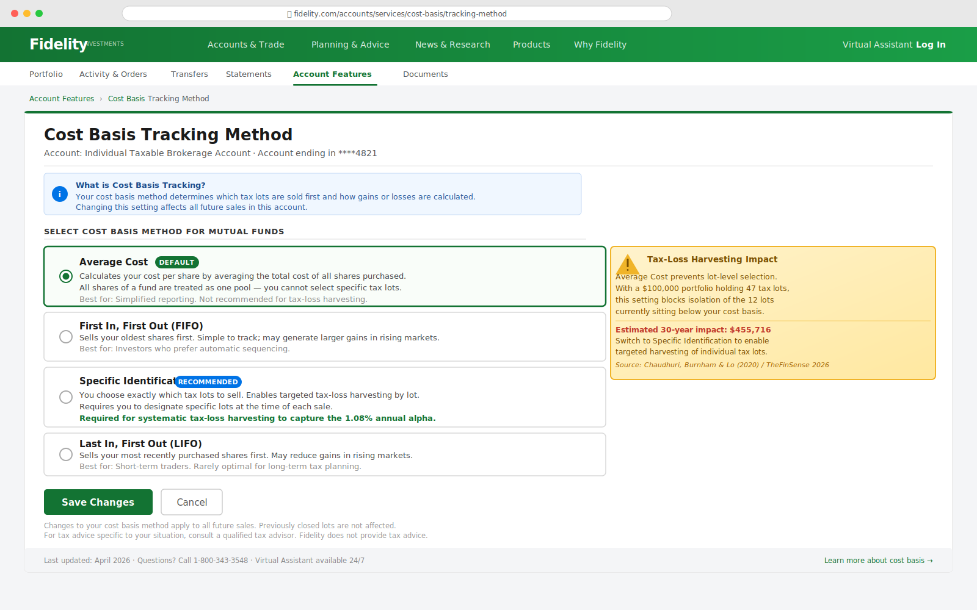This screenshot has height=610, width=977.
Task: Click the warning triangle in the Tax-Loss Harvesting box
Action: (627, 264)
